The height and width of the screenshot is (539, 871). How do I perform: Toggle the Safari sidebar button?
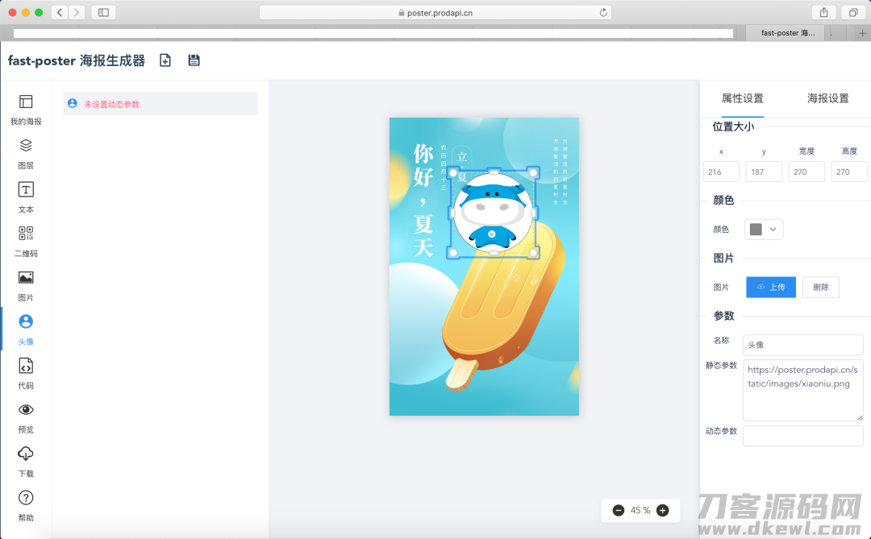(103, 12)
